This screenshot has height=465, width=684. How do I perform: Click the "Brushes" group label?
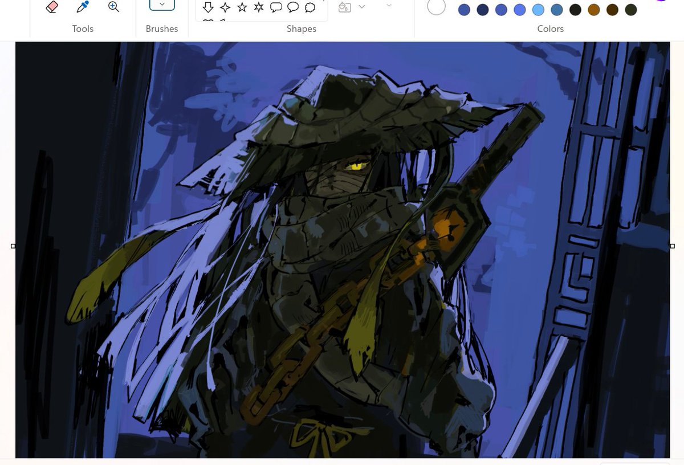point(162,28)
